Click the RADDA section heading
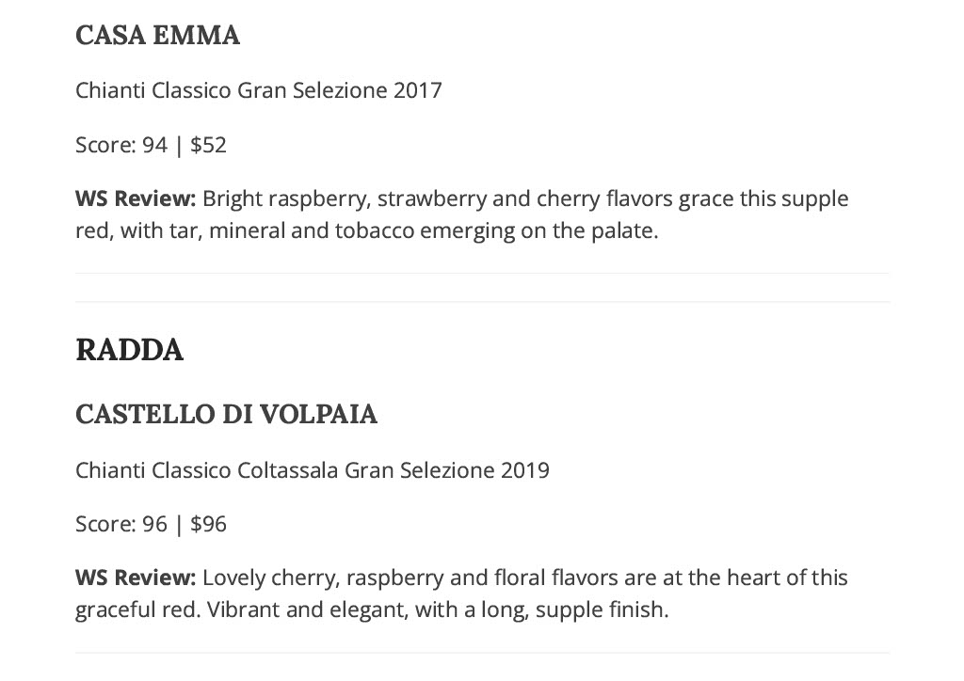Screen dimensions: 964x681 [x=129, y=350]
